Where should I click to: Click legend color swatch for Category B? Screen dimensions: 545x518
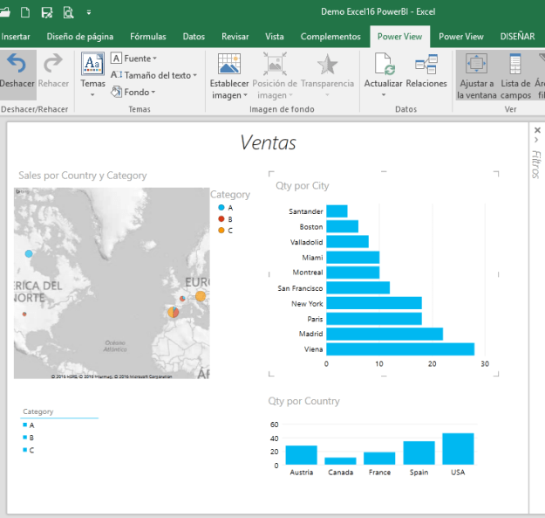[x=221, y=219]
